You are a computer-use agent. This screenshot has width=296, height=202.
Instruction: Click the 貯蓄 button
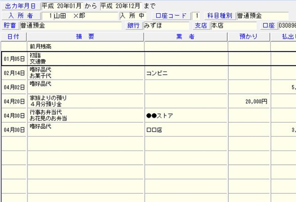click(10, 25)
